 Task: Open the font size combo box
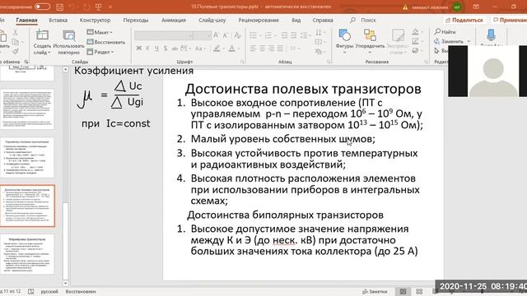pyautogui.click(x=203, y=35)
